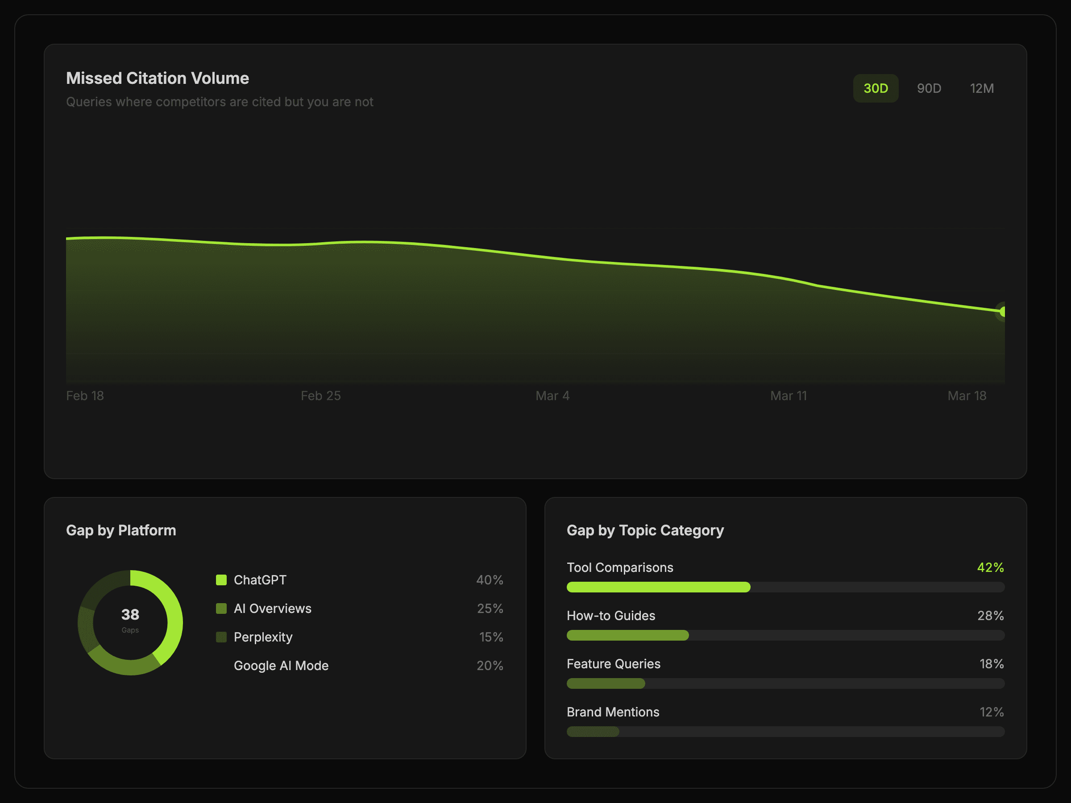Click the Tool Comparisons progress bar
The height and width of the screenshot is (803, 1071).
659,587
